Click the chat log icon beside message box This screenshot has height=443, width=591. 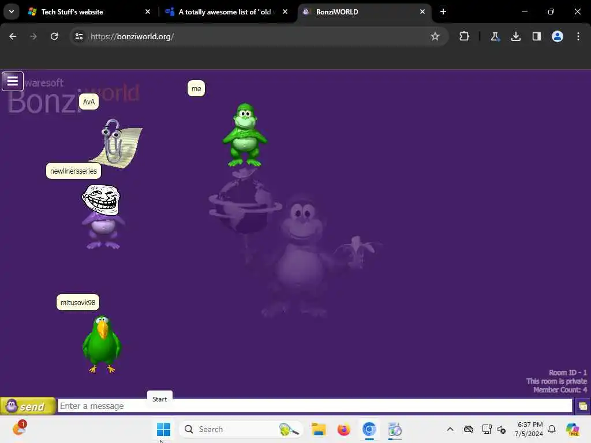(x=583, y=406)
